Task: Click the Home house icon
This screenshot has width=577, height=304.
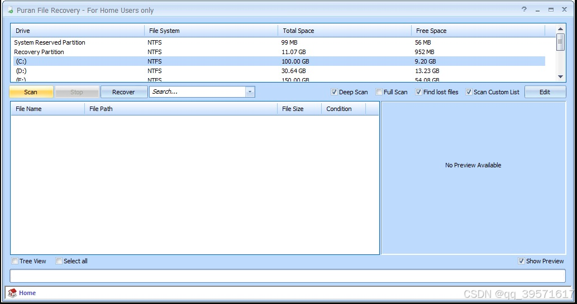Action: coord(12,293)
